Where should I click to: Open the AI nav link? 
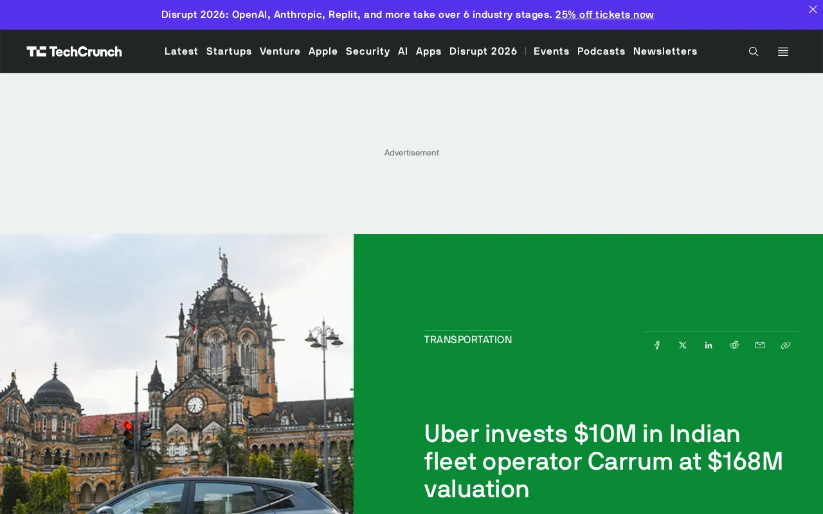coord(403,51)
